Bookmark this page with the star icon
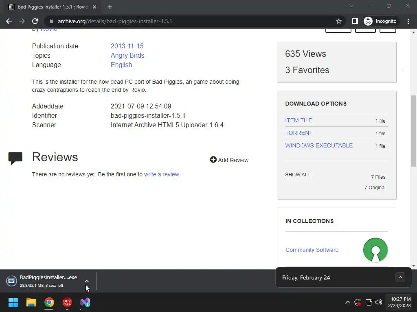This screenshot has width=417, height=312. click(x=338, y=21)
